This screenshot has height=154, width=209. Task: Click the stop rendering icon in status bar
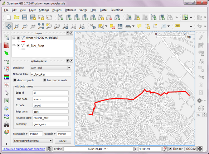click(x=165, y=149)
